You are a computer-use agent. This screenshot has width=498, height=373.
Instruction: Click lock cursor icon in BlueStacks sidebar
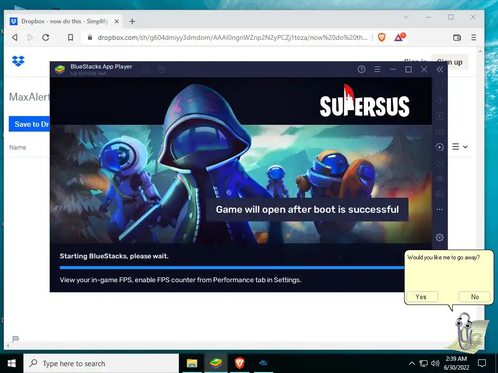coord(440,116)
